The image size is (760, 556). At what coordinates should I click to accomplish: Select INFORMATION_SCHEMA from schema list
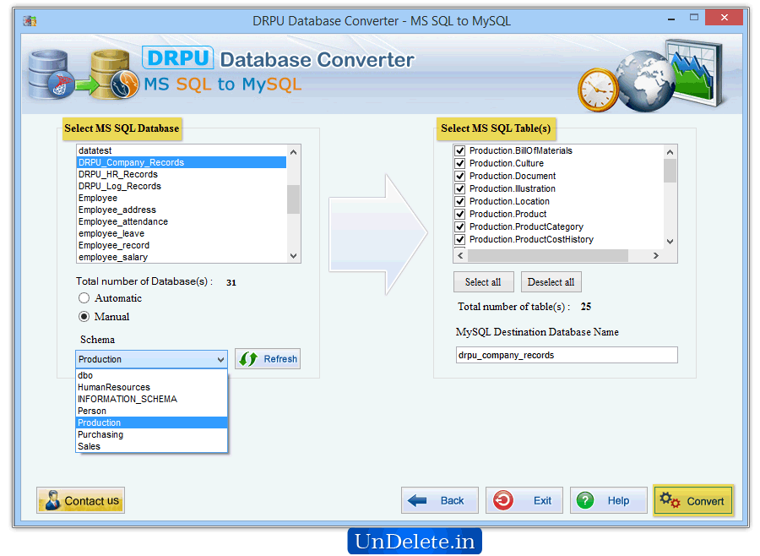tap(152, 399)
